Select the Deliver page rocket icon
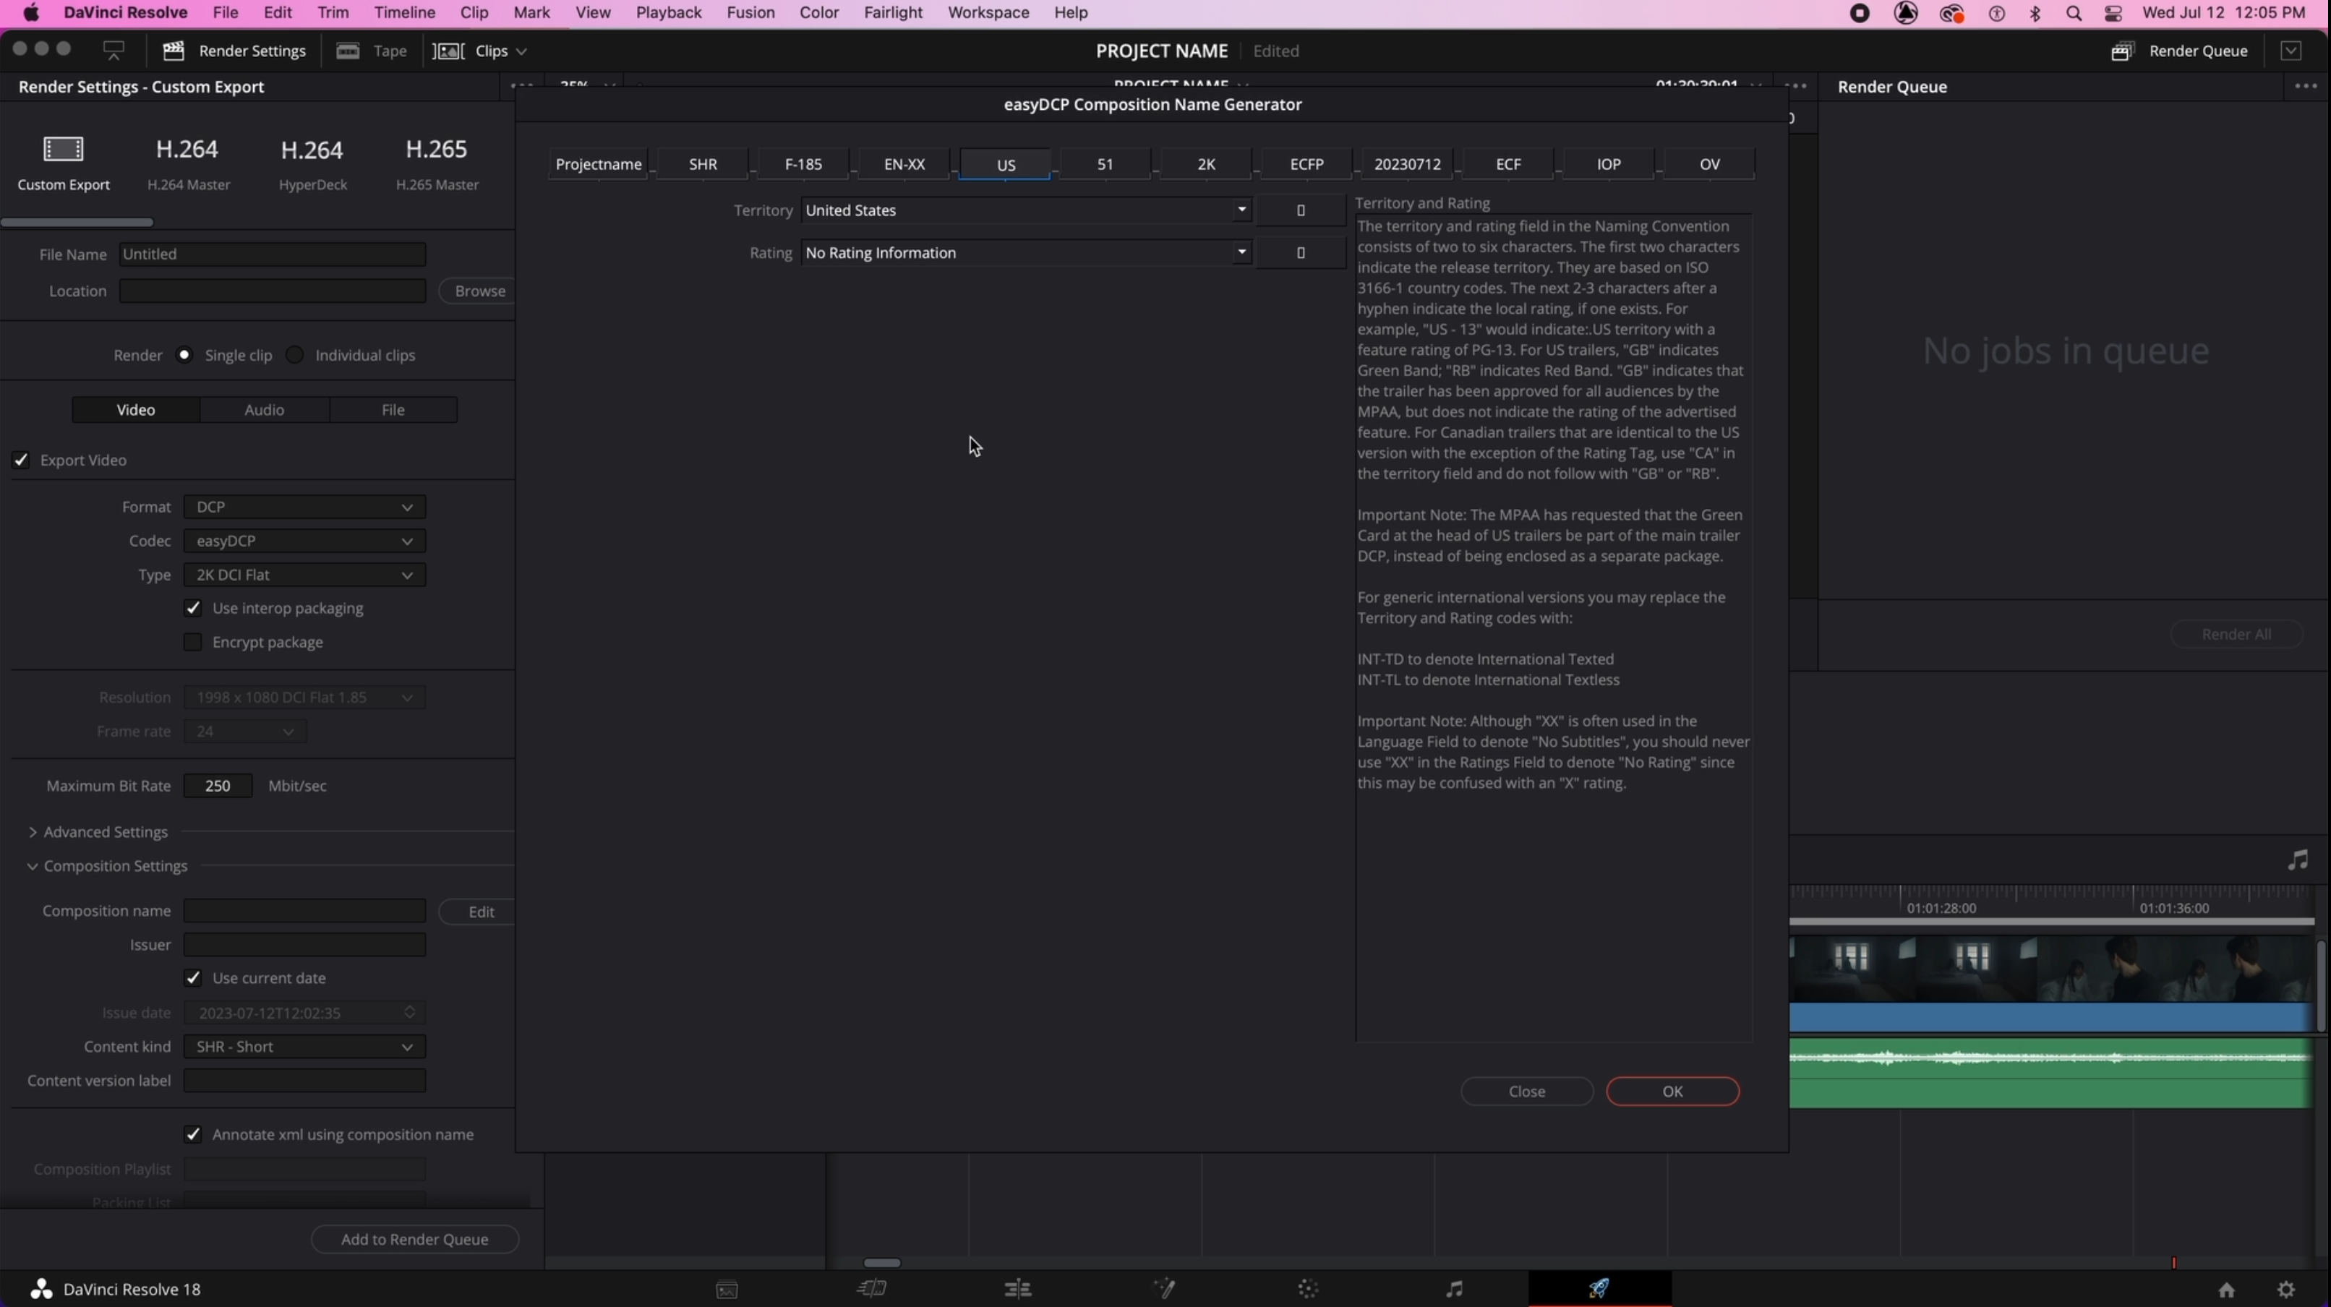The width and height of the screenshot is (2331, 1307). [1599, 1289]
